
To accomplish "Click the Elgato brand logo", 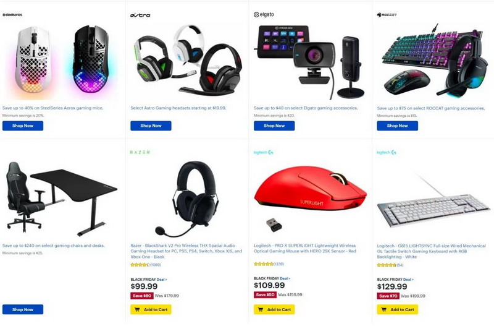I will (264, 14).
